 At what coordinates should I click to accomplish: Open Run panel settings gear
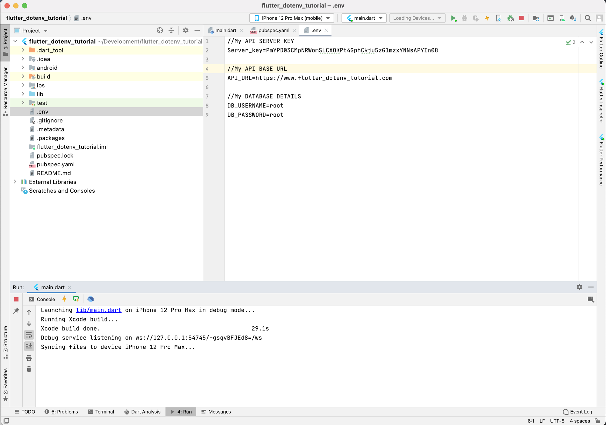pyautogui.click(x=579, y=287)
